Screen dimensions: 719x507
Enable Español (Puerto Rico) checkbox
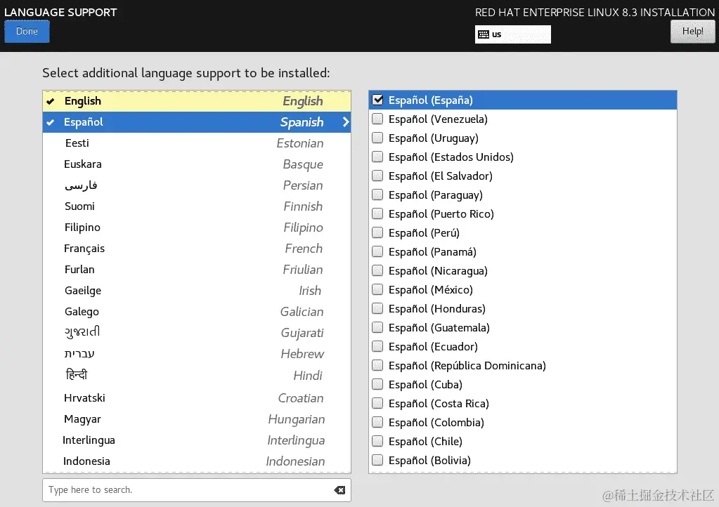377,214
